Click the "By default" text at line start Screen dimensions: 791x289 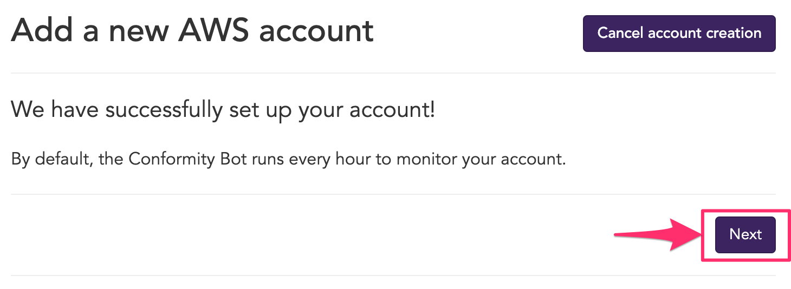tap(51, 160)
